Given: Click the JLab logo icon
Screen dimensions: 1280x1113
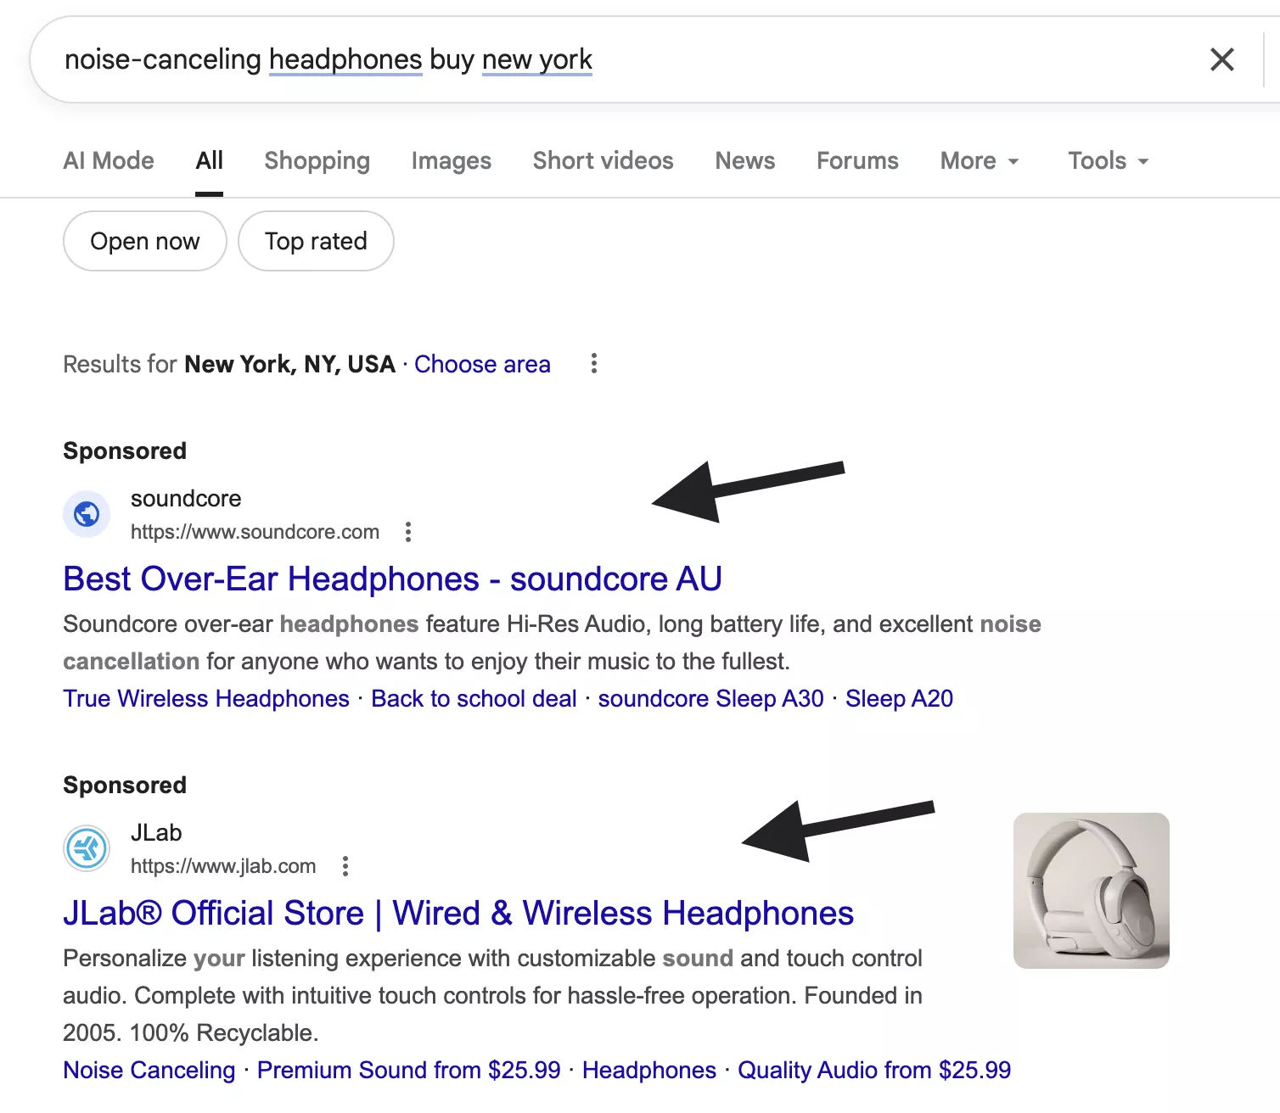Looking at the screenshot, I should coord(86,848).
